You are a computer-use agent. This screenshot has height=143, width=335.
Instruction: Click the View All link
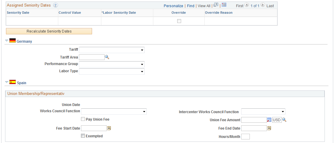click(x=204, y=6)
